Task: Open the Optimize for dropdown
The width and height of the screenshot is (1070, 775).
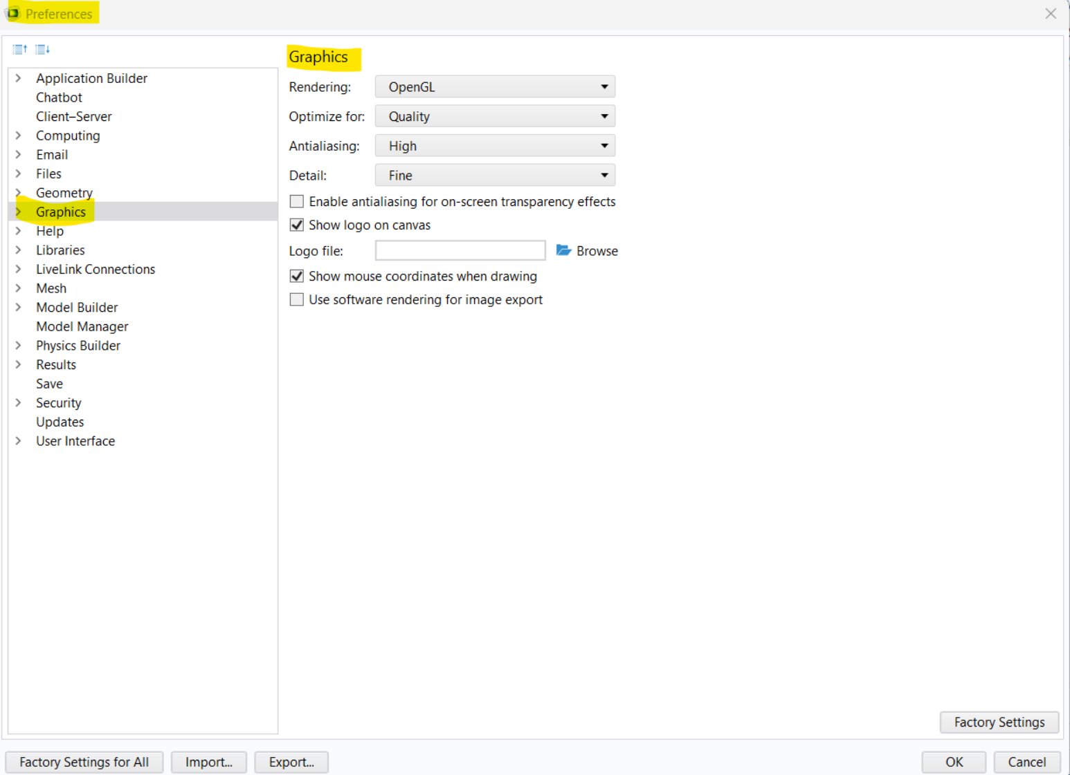Action: (495, 117)
